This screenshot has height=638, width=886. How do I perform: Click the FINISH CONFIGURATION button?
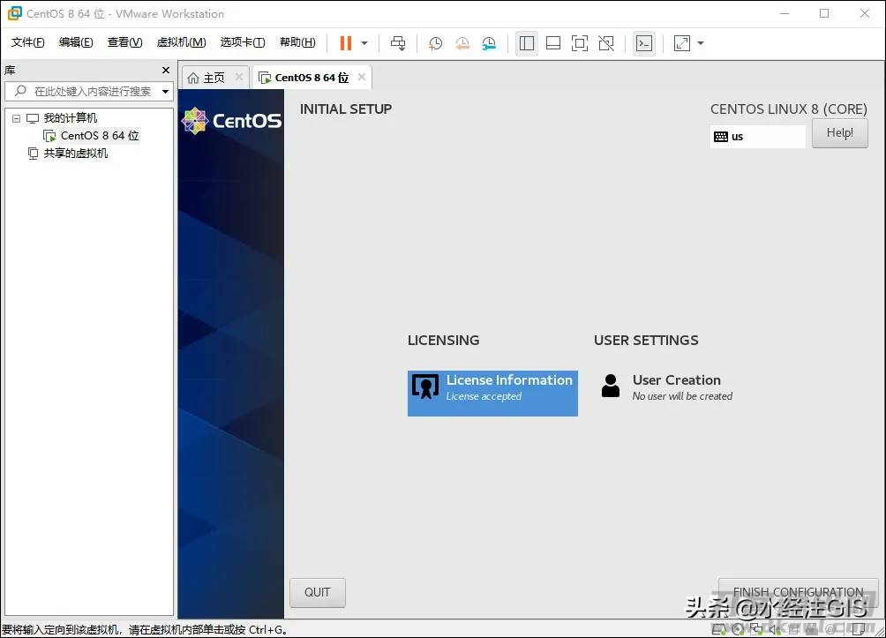[x=798, y=593]
